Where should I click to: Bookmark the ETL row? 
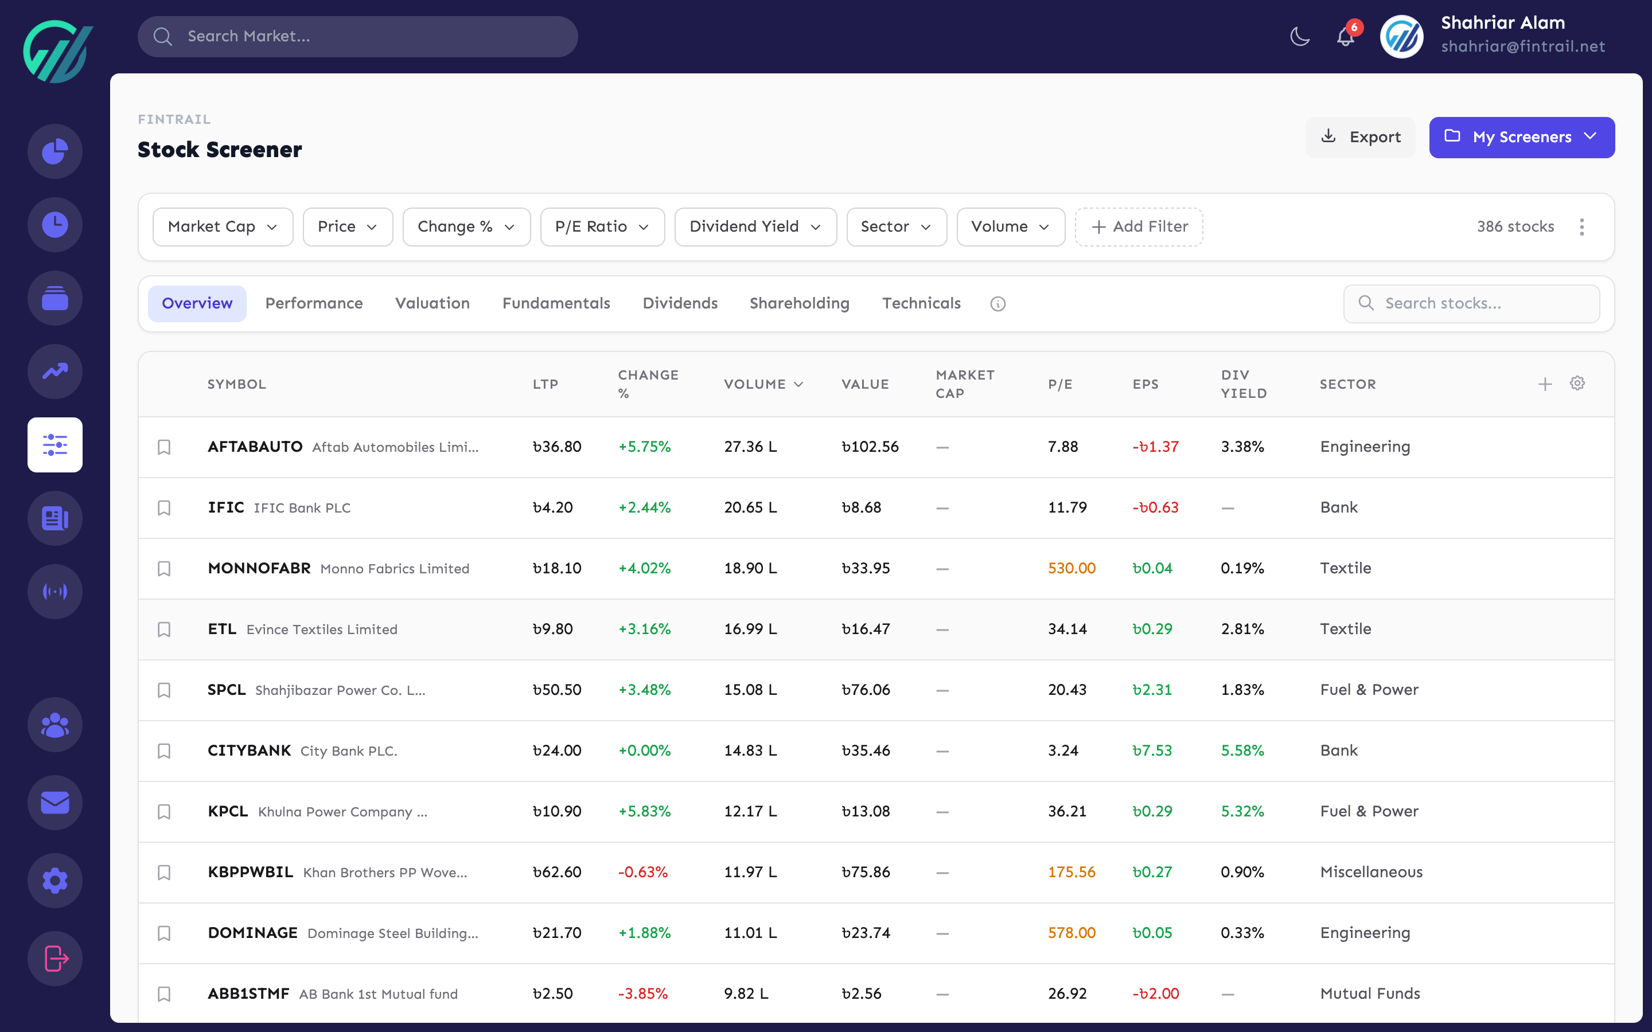tap(164, 630)
